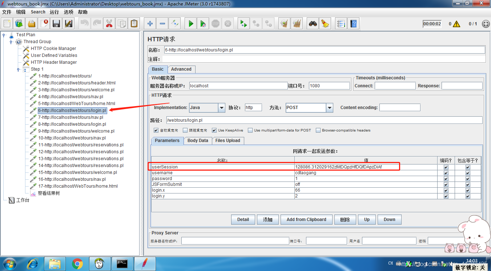Open the Function Helper dialog icon

coord(341,24)
